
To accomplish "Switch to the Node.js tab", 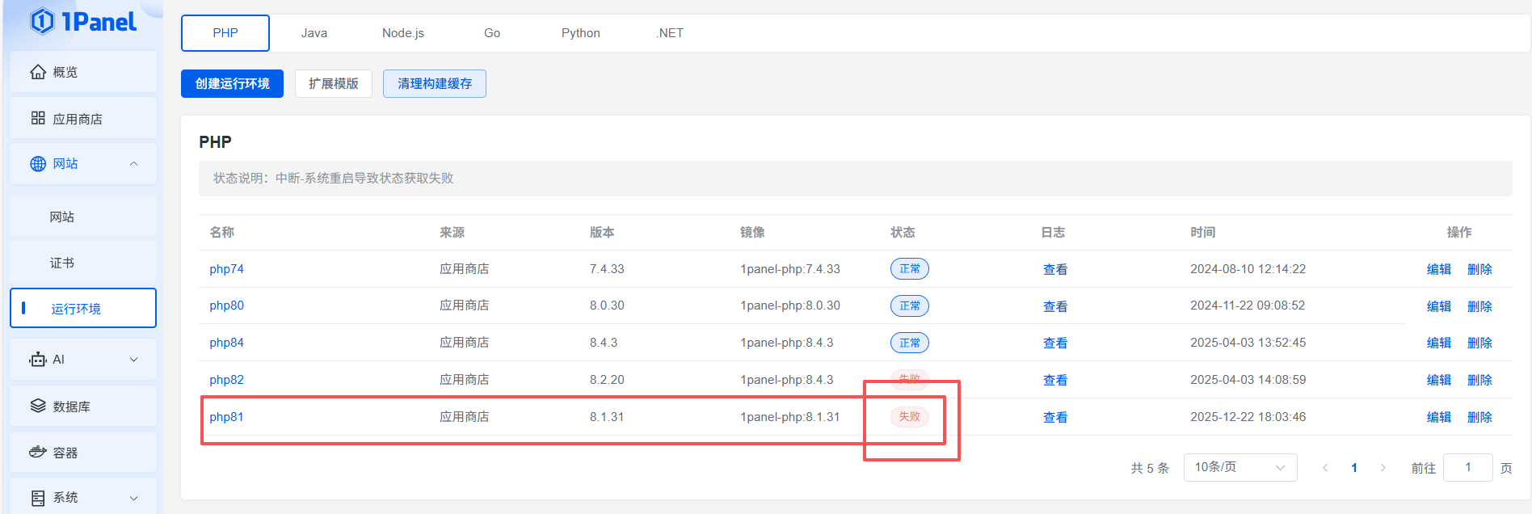I will point(402,33).
